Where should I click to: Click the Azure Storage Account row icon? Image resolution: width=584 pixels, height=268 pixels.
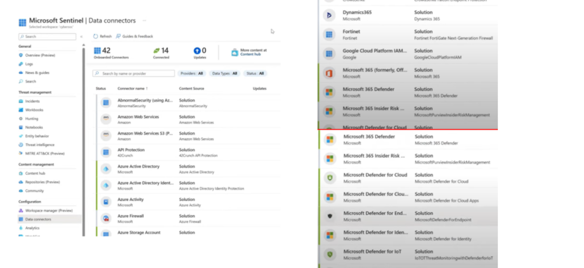[106, 234]
